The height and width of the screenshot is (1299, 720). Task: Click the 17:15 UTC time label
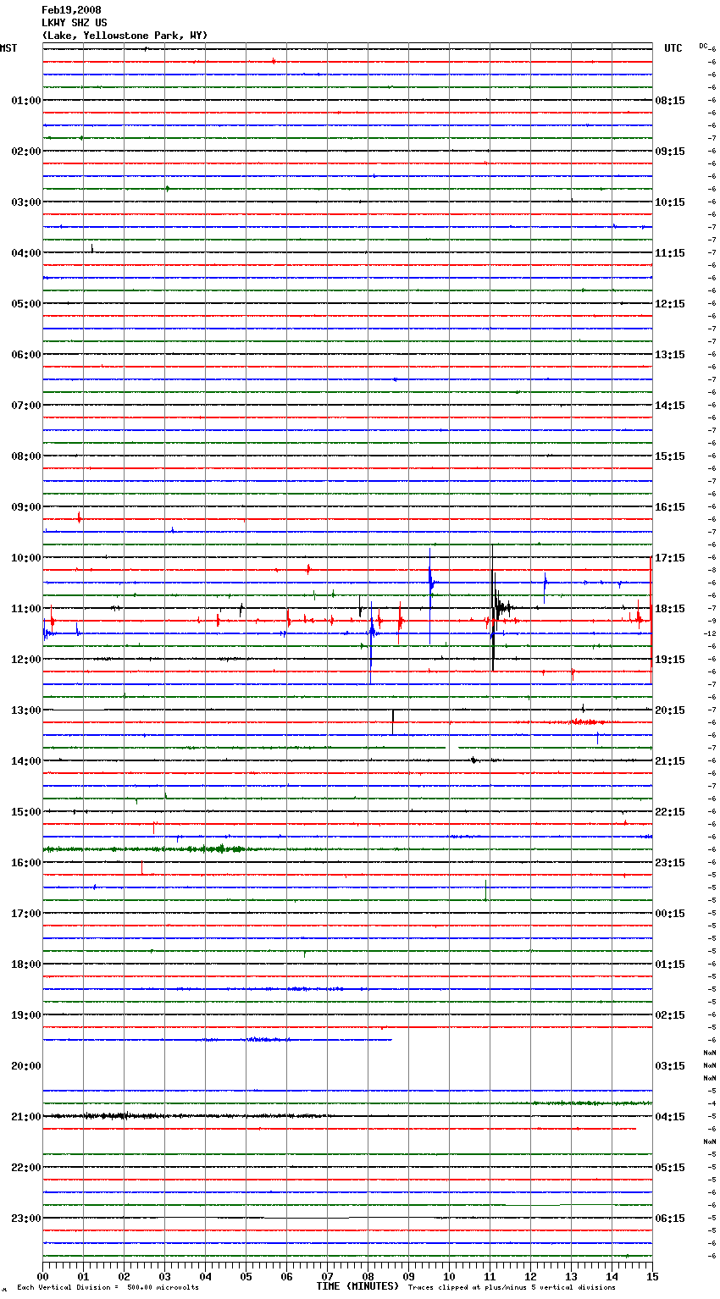pos(670,558)
